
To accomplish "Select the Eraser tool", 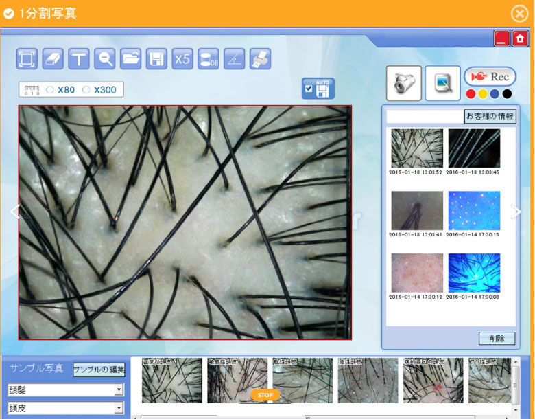I will (x=53, y=59).
